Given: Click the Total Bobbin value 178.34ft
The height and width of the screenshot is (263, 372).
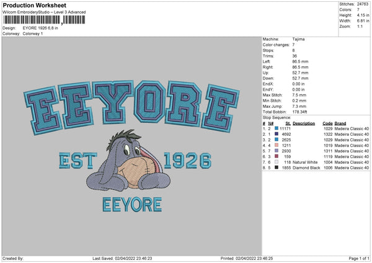Looking at the screenshot, I should 300,112.
